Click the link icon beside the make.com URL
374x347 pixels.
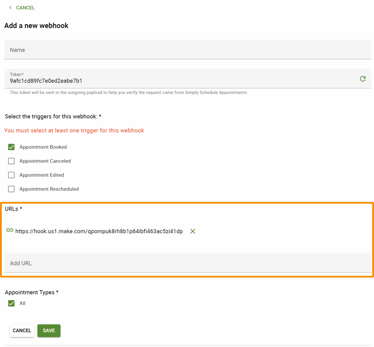click(9, 231)
